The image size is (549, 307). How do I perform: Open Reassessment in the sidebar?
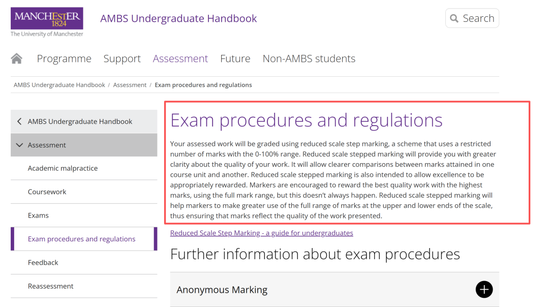(84, 286)
